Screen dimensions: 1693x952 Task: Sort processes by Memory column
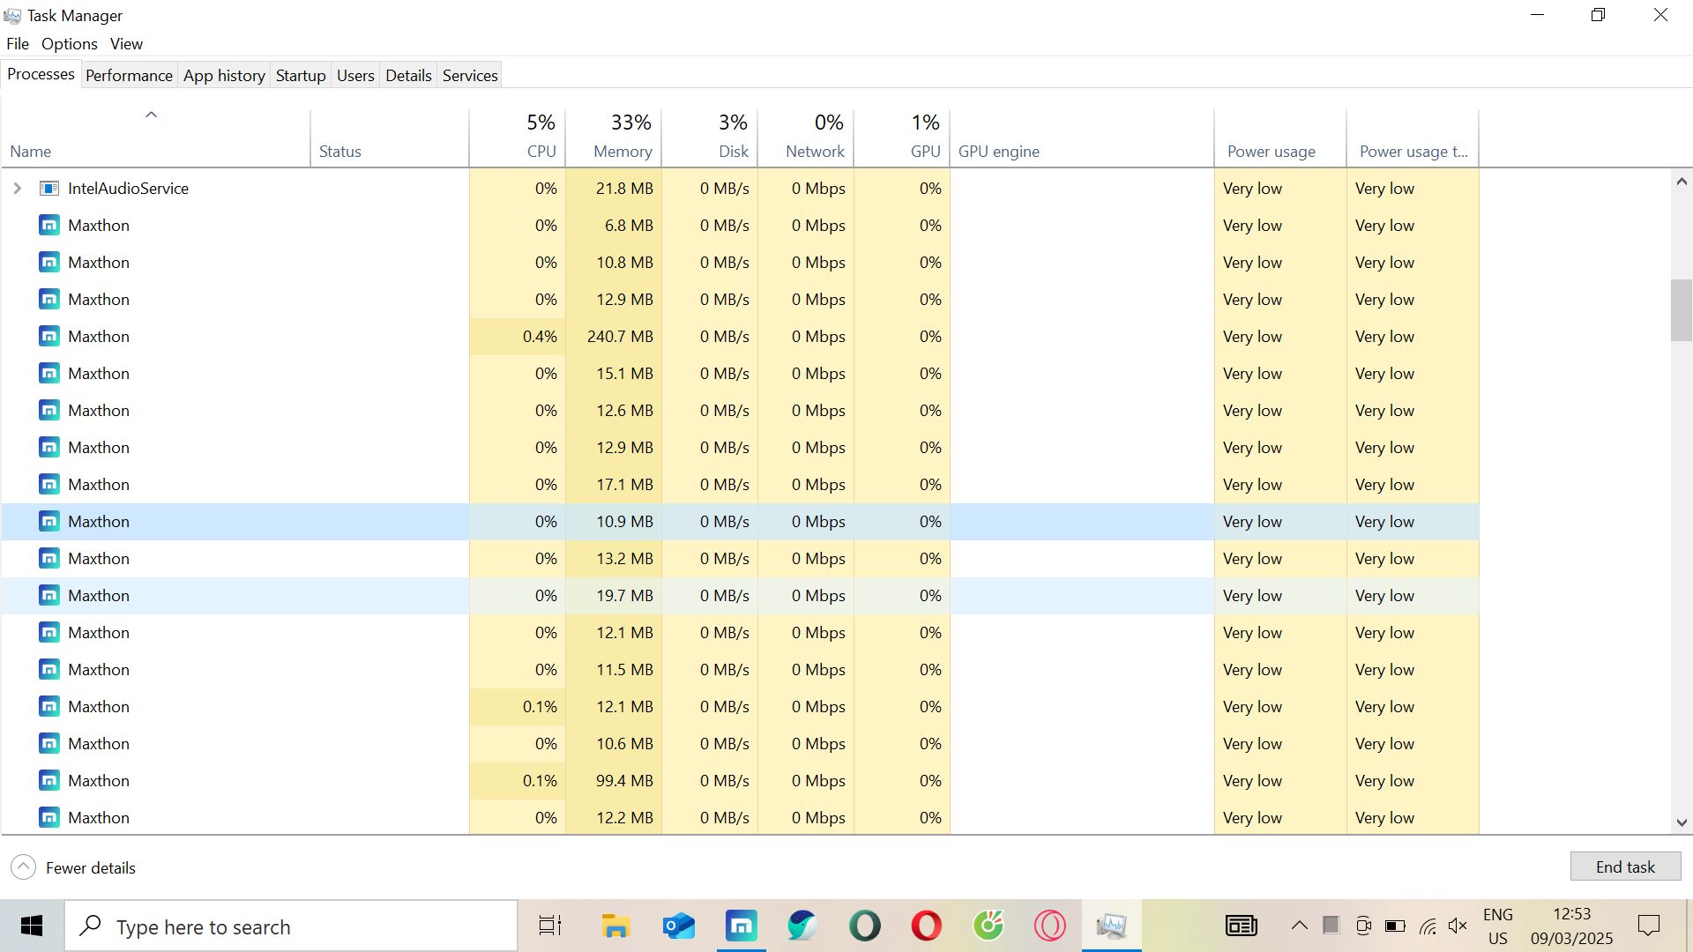[x=614, y=137]
